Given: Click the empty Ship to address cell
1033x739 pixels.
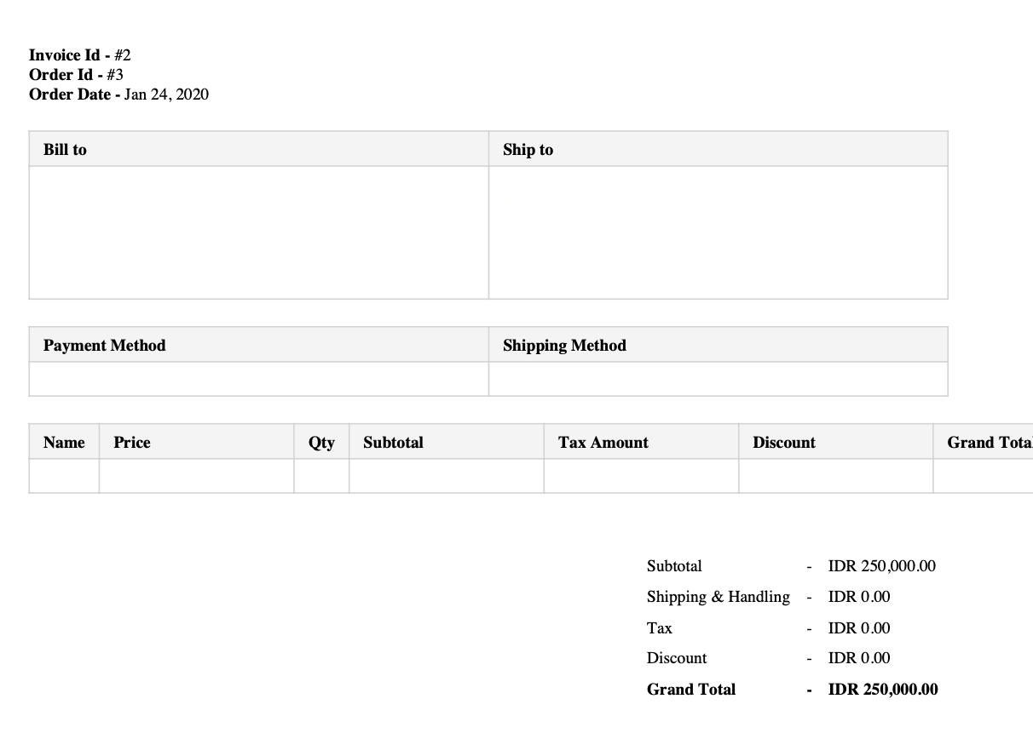Looking at the screenshot, I should [718, 232].
